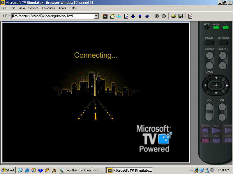Screen dimensions: 233x174
Task: Click the Home icon in the toolbar
Action: (112, 16)
